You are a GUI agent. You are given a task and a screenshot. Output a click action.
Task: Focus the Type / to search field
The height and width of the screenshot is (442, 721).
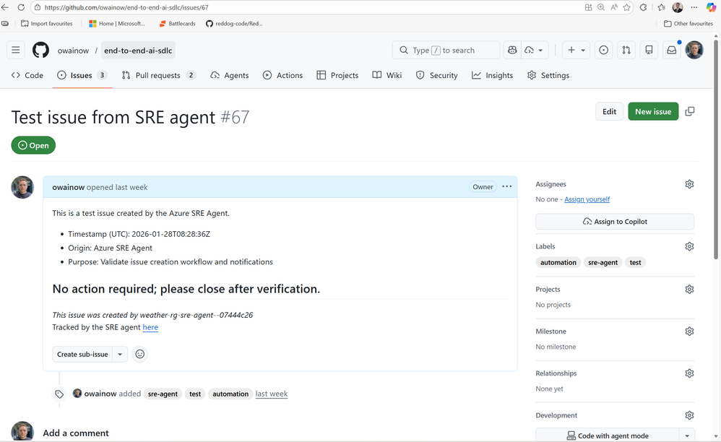coord(446,50)
